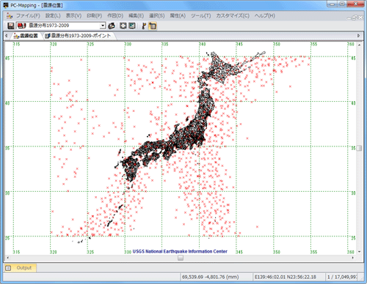The image size is (367, 284).
Task: Open the カスタマイズ(C) menu
Action: [233, 16]
